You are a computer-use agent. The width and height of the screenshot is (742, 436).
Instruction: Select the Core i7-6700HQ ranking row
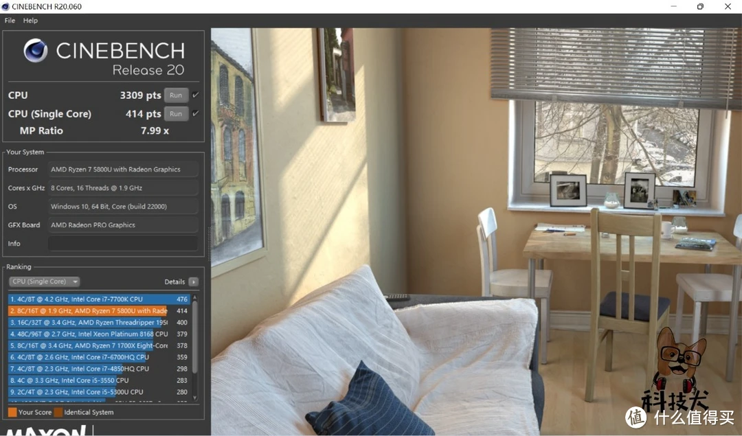[x=99, y=357]
